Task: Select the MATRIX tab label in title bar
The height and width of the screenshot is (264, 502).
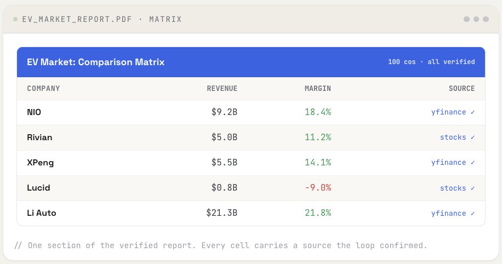Action: tap(165, 19)
